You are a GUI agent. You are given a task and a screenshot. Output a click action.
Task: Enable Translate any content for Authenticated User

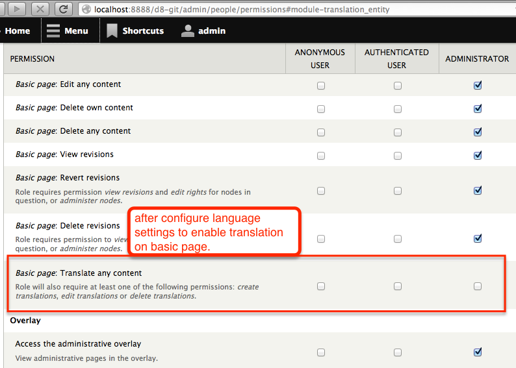click(x=398, y=286)
